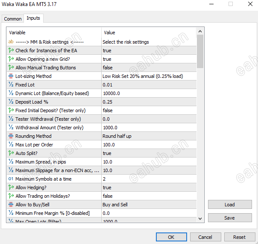Toggle the 'false' value of Fixed Initial Deposit?
The width and height of the screenshot is (258, 244).
click(149, 110)
